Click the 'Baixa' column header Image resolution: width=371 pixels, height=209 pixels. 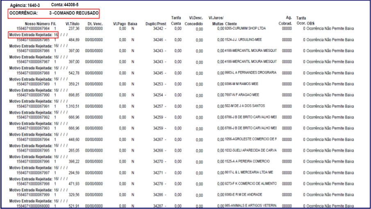[x=132, y=24]
